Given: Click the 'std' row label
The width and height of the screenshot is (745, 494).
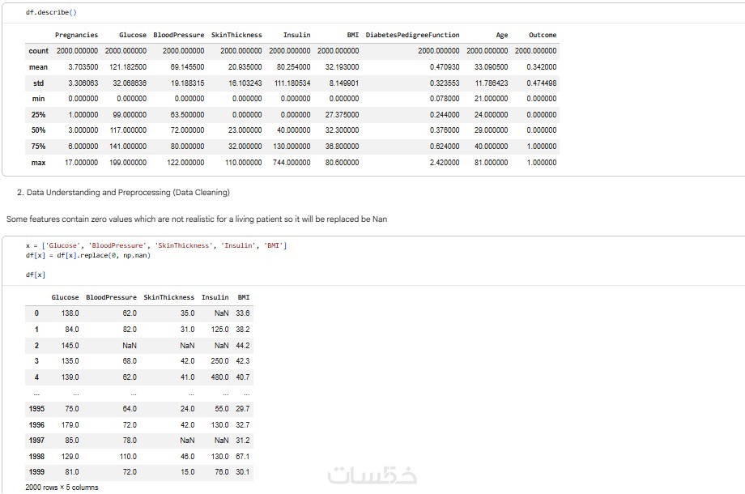Looking at the screenshot, I should tap(39, 83).
